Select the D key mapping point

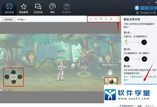[20, 77]
